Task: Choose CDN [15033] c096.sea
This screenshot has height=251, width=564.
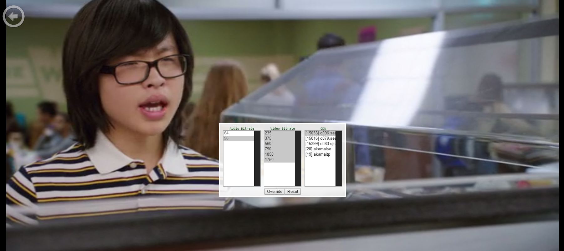Action: coord(320,133)
